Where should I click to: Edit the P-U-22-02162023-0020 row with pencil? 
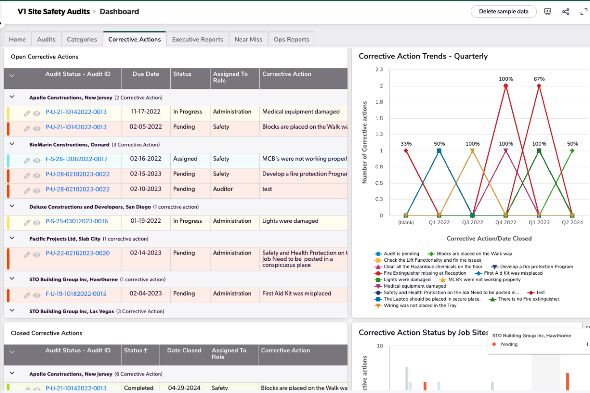click(27, 254)
